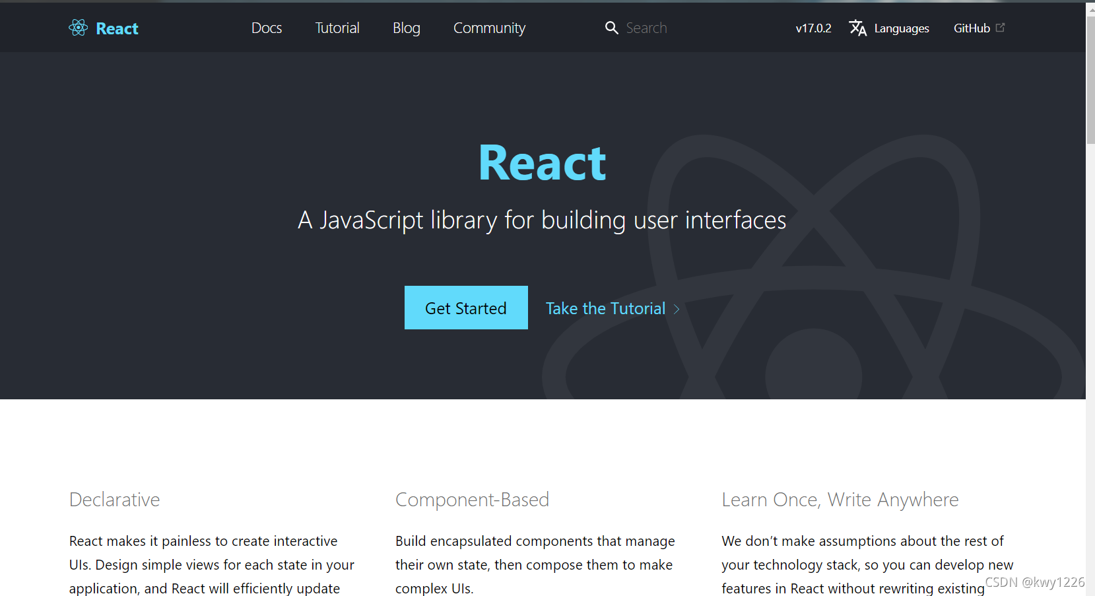The width and height of the screenshot is (1095, 596).
Task: Click the Languages translate icon
Action: [858, 28]
